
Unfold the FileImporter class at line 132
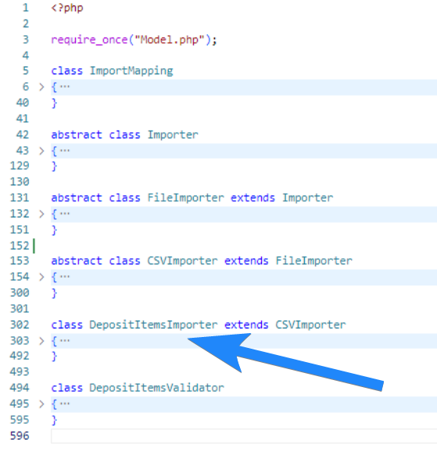click(x=41, y=214)
